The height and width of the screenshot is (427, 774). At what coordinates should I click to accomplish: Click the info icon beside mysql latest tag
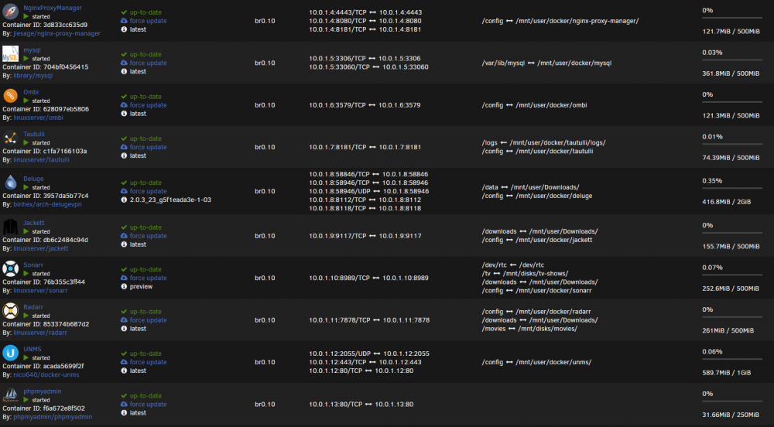tap(124, 71)
